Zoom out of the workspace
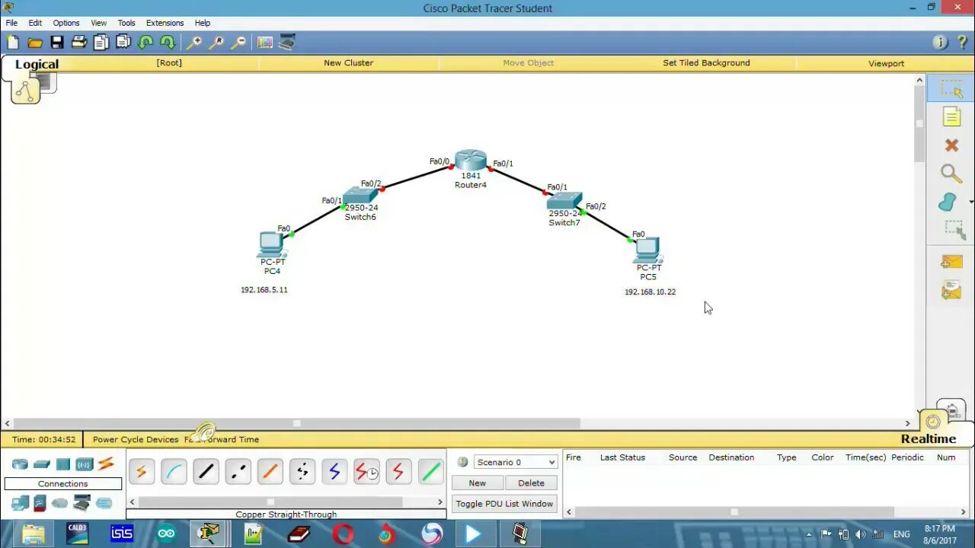Image resolution: width=975 pixels, height=548 pixels. (238, 43)
